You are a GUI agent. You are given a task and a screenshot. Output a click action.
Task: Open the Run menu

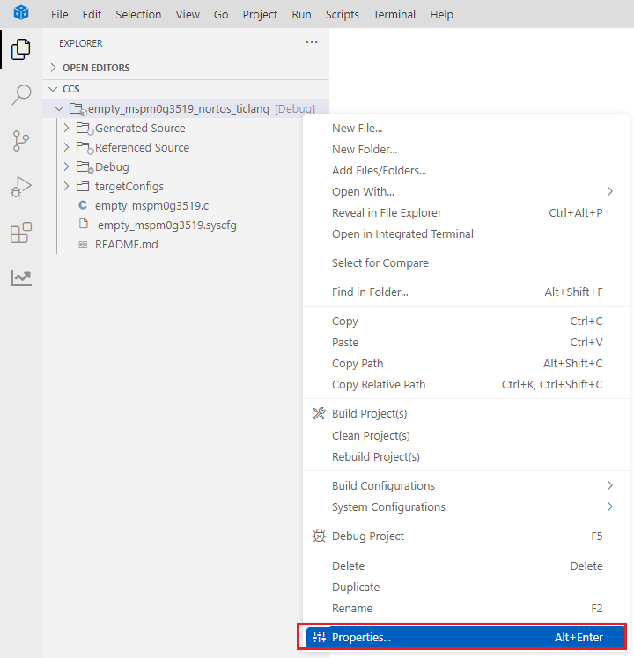tap(302, 14)
